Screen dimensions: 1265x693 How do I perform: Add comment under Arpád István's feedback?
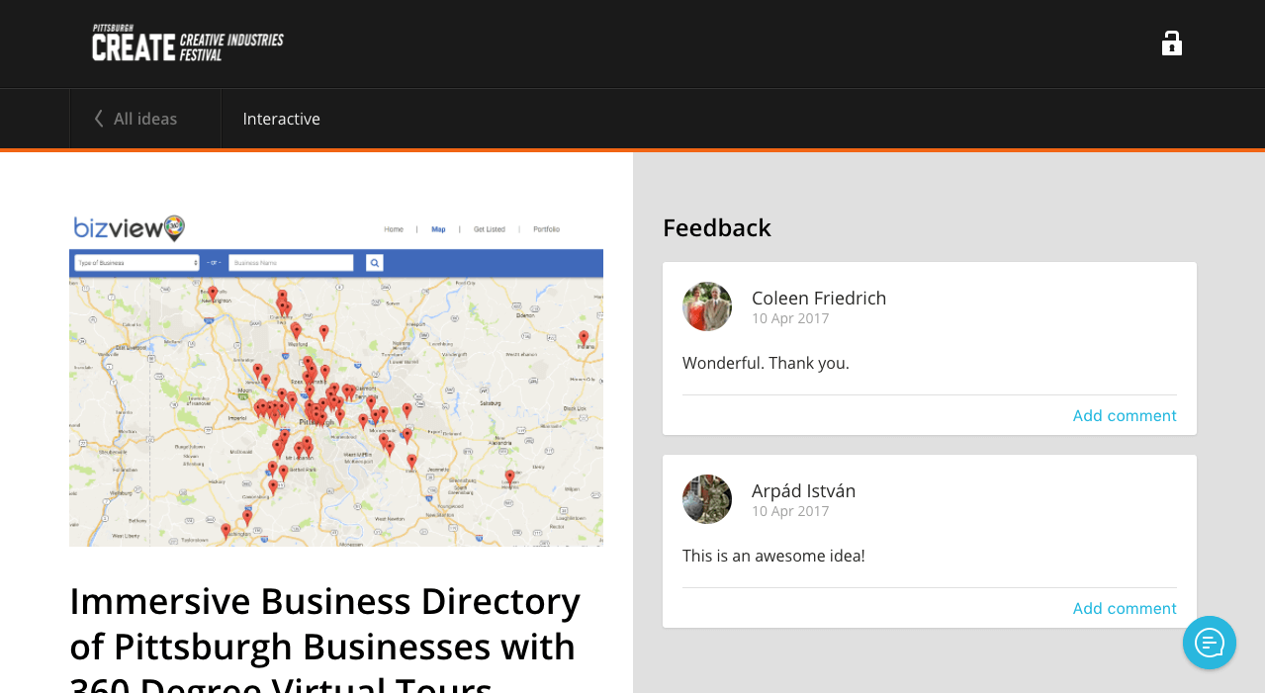(1125, 608)
